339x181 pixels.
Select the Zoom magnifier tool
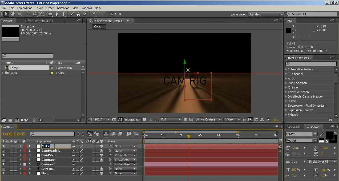pyautogui.click(x=19, y=14)
